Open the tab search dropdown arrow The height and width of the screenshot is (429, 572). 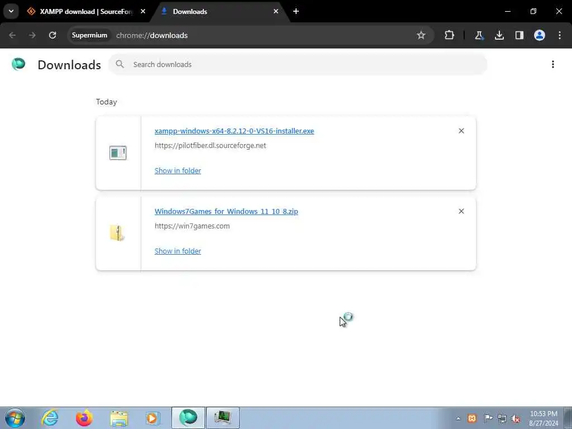[11, 11]
